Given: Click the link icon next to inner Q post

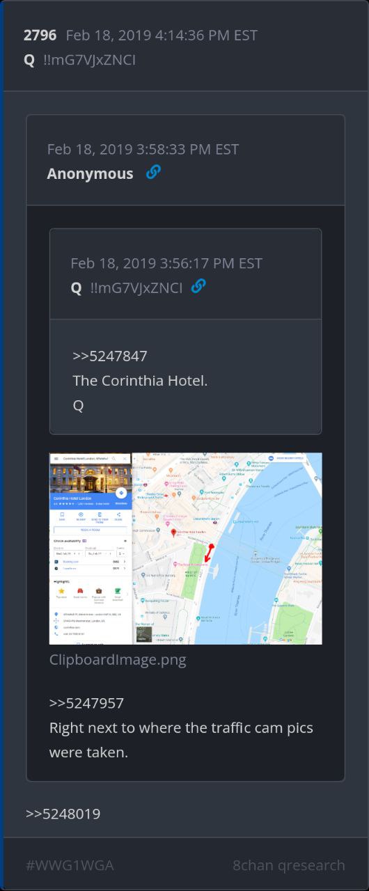Looking at the screenshot, I should coord(198,285).
